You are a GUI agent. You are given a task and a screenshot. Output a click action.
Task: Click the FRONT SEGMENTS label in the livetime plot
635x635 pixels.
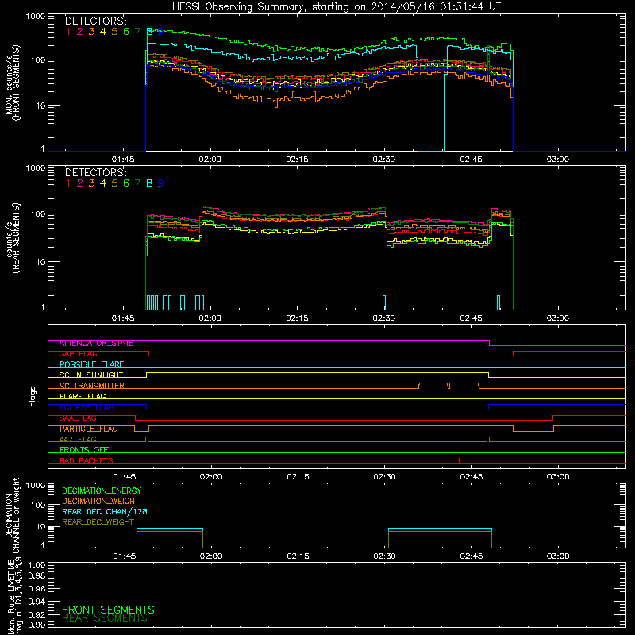(x=108, y=610)
